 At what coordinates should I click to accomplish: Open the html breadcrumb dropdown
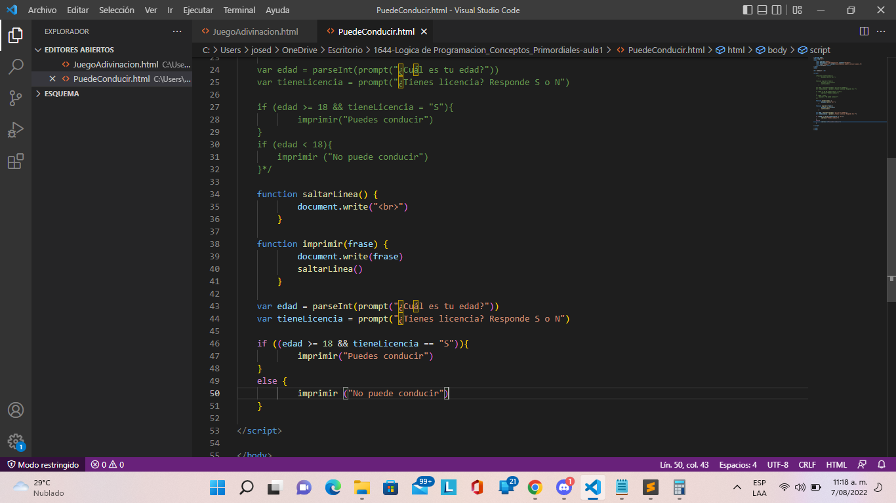point(730,50)
